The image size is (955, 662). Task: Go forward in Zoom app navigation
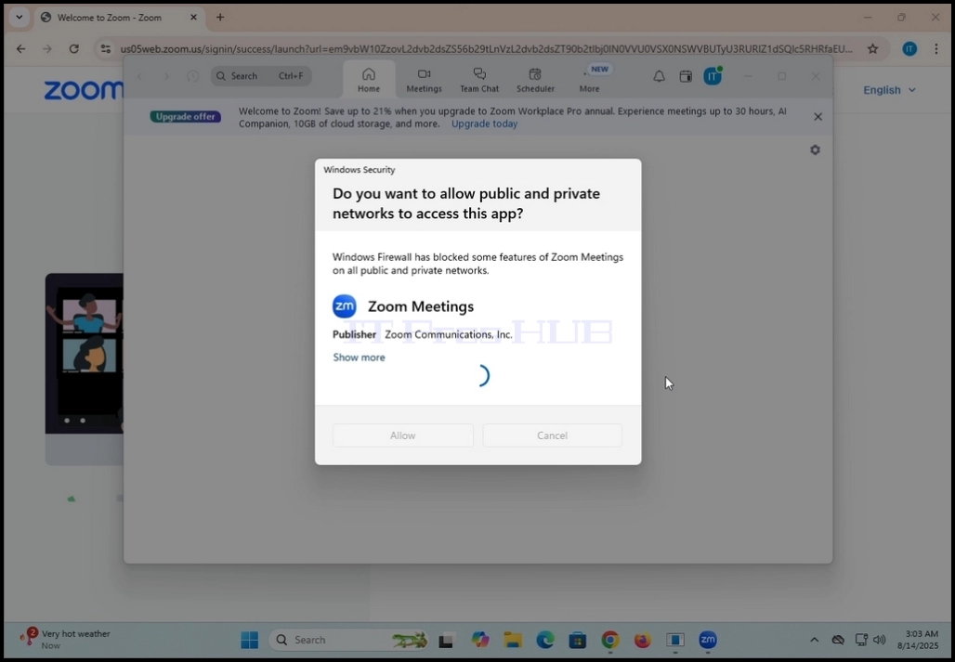pyautogui.click(x=166, y=76)
